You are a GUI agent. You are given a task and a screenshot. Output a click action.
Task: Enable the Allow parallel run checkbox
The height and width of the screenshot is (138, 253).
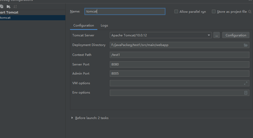(176, 12)
